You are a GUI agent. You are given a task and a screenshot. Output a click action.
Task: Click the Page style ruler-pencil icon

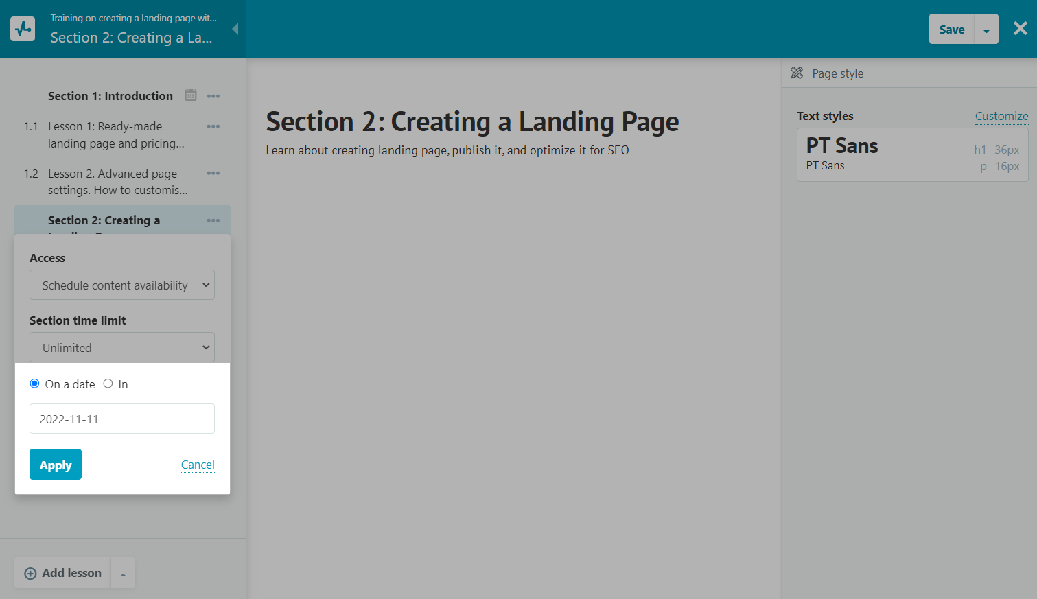(797, 73)
